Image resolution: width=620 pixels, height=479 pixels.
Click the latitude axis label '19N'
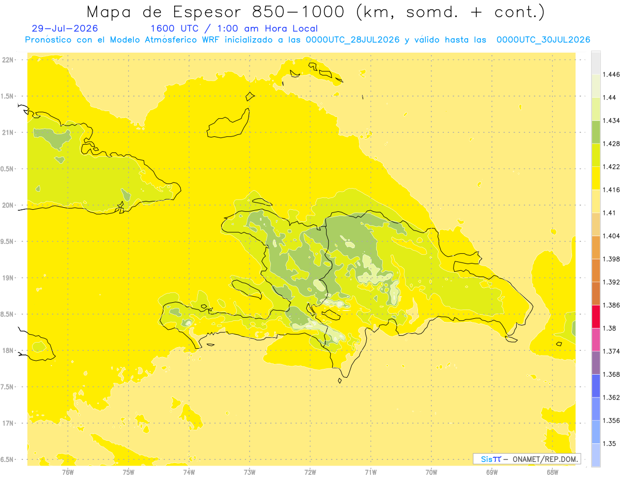click(9, 278)
